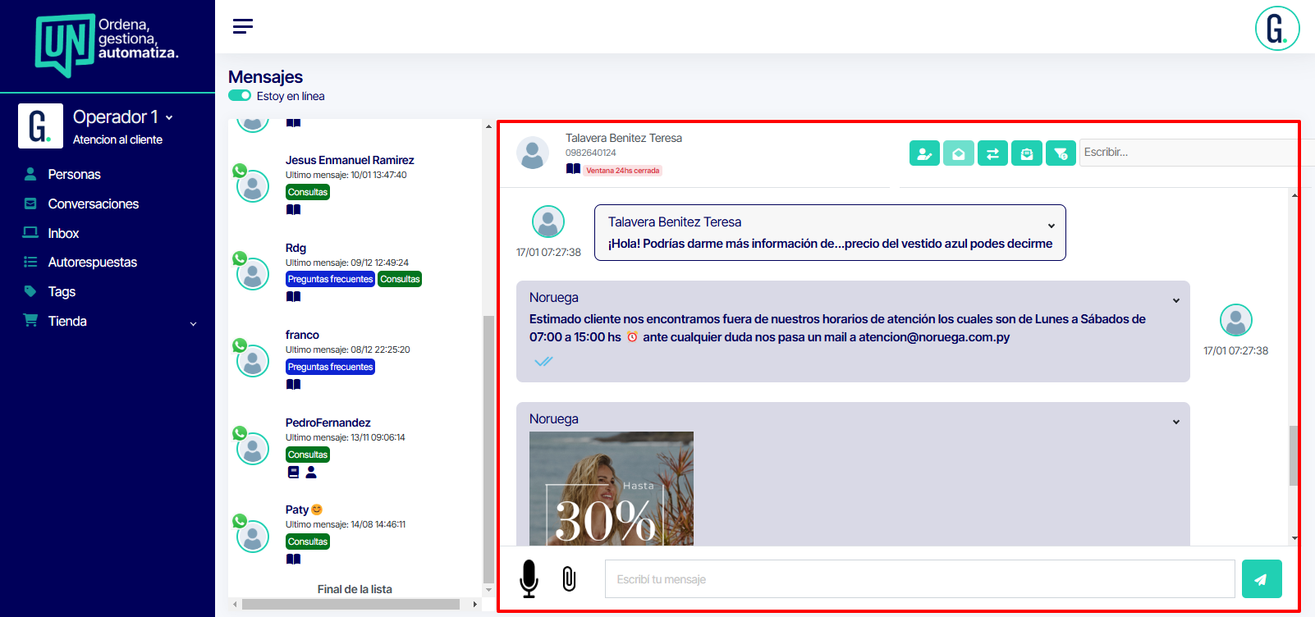Click Final de la lista text
Image resolution: width=1315 pixels, height=617 pixels.
[355, 589]
